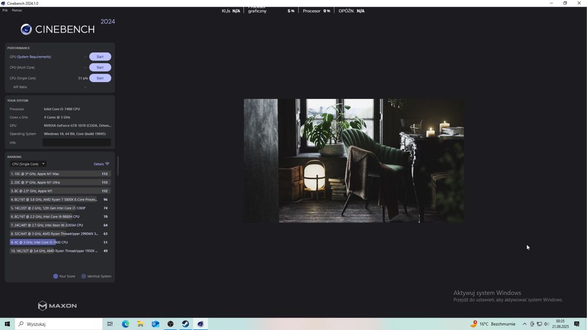Select ranking row AMD Ryzen 7 5800X
The image size is (587, 330).
(x=60, y=200)
